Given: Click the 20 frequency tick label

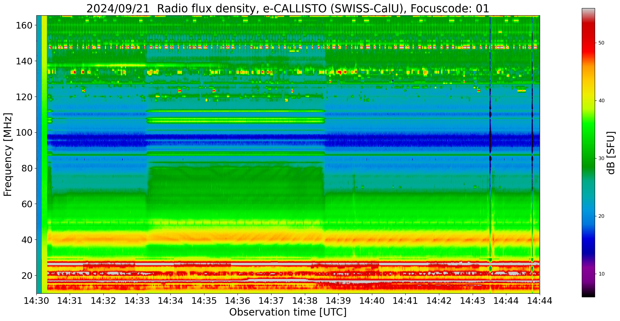Looking at the screenshot, I should click(26, 275).
